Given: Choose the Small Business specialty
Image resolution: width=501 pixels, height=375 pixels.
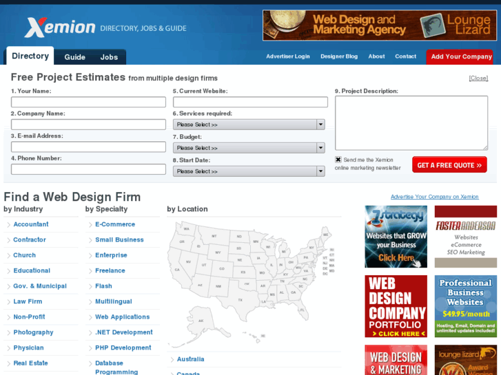Looking at the screenshot, I should click(119, 239).
